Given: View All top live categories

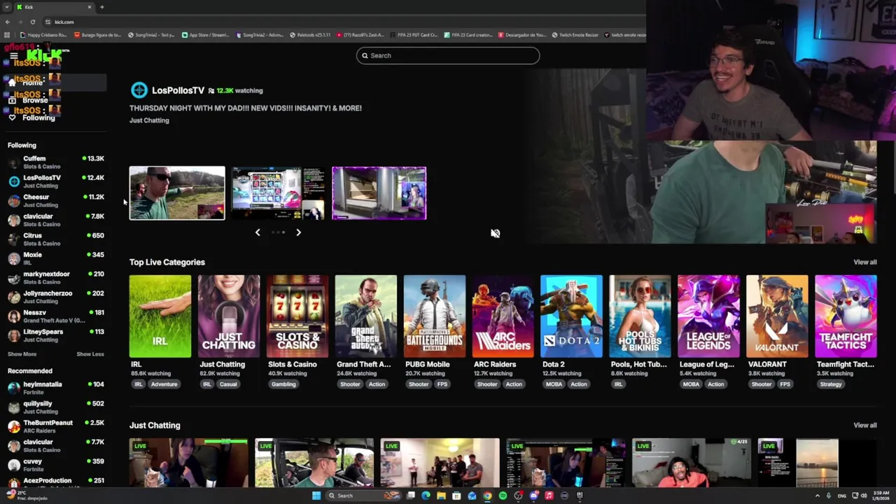Looking at the screenshot, I should [864, 262].
